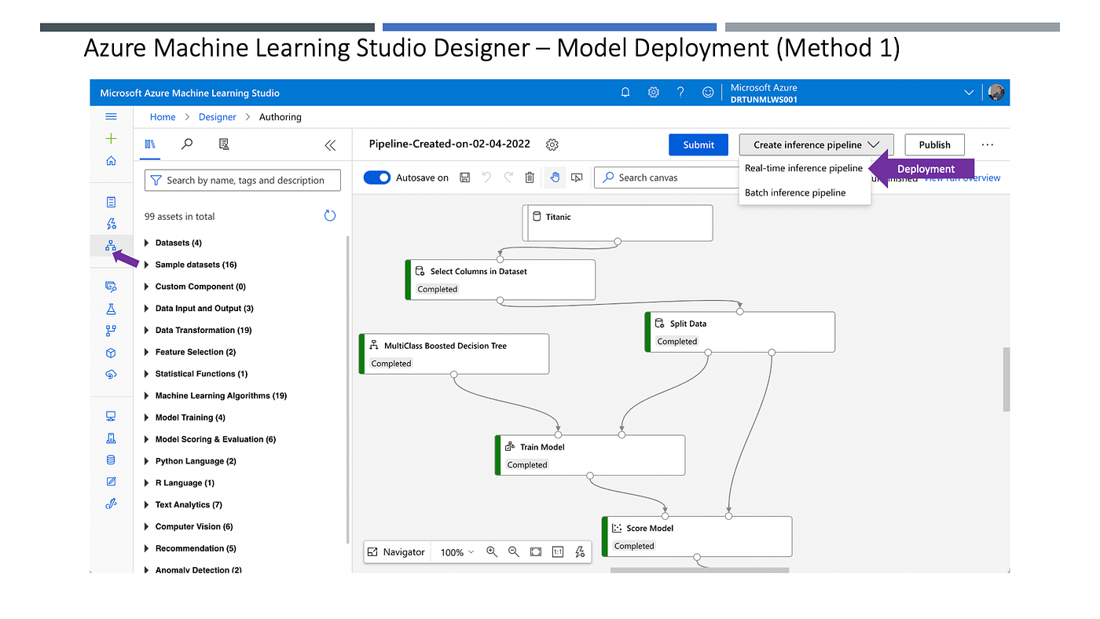1100x619 pixels.
Task: Select the Split Data node
Action: [740, 331]
